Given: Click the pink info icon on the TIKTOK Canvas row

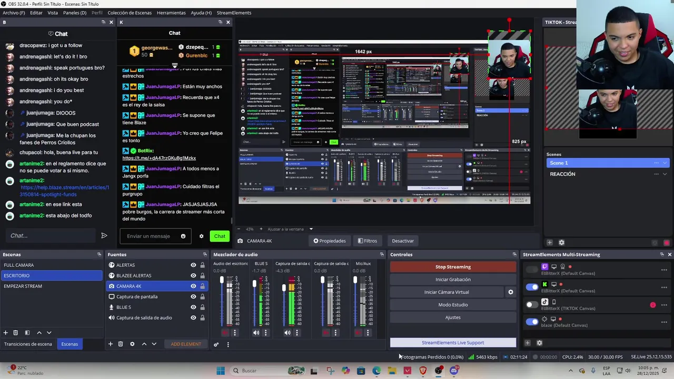Looking at the screenshot, I should point(653,305).
